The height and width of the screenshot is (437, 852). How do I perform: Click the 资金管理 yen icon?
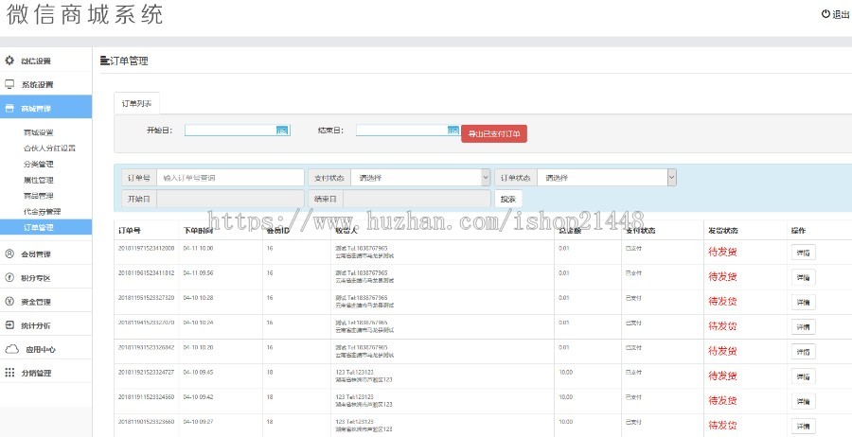pyautogui.click(x=10, y=302)
